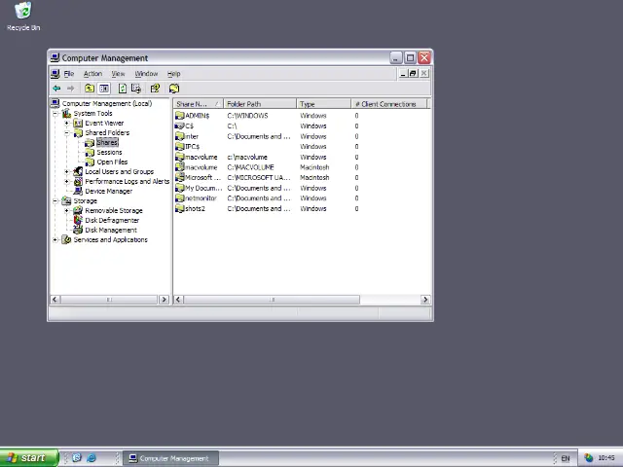Click the EN language indicator
Image resolution: width=623 pixels, height=467 pixels.
[x=565, y=458]
